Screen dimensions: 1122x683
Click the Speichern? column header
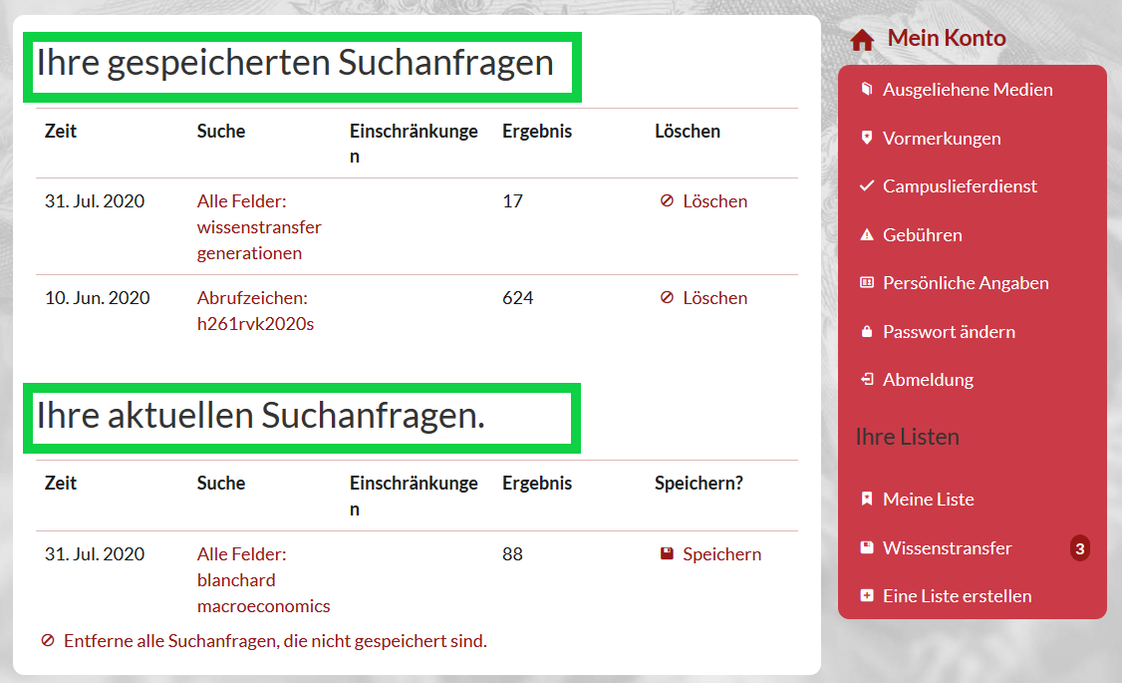click(x=699, y=484)
